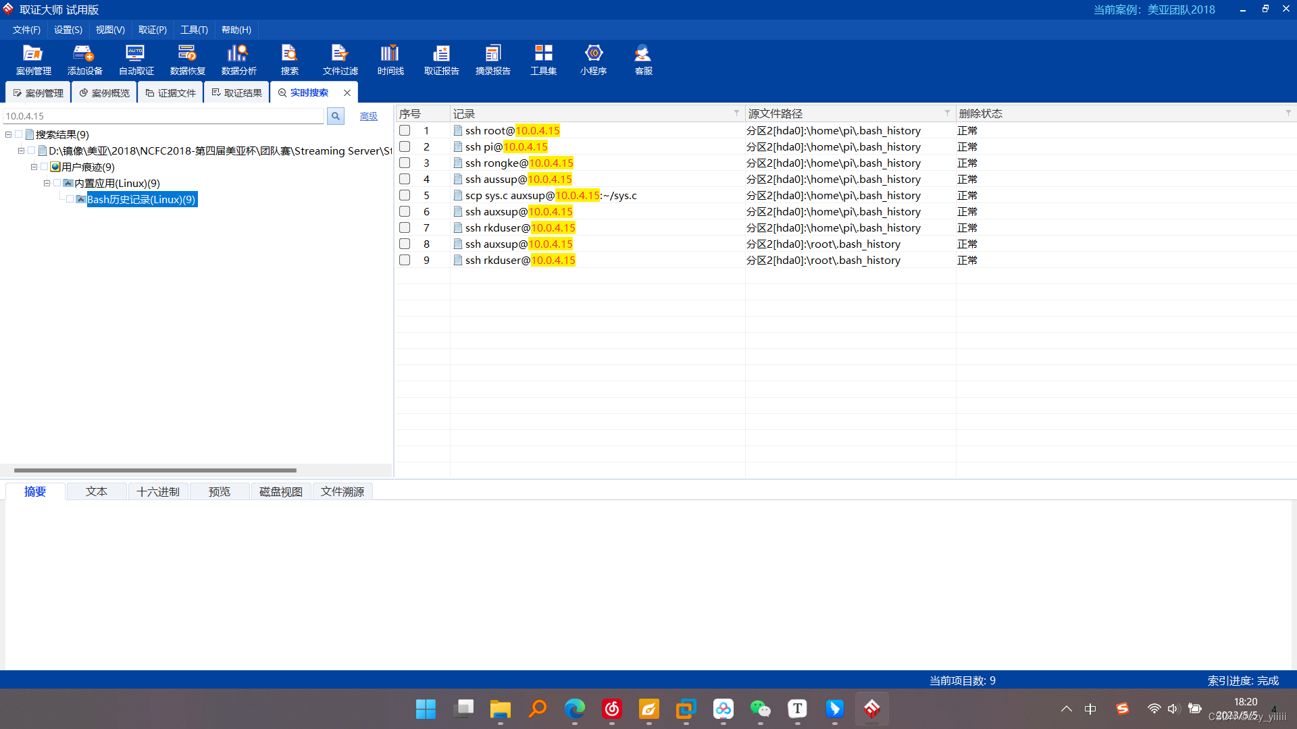Viewport: 1297px width, 729px height.
Task: Generate 取证报告 forensic report
Action: click(x=441, y=59)
